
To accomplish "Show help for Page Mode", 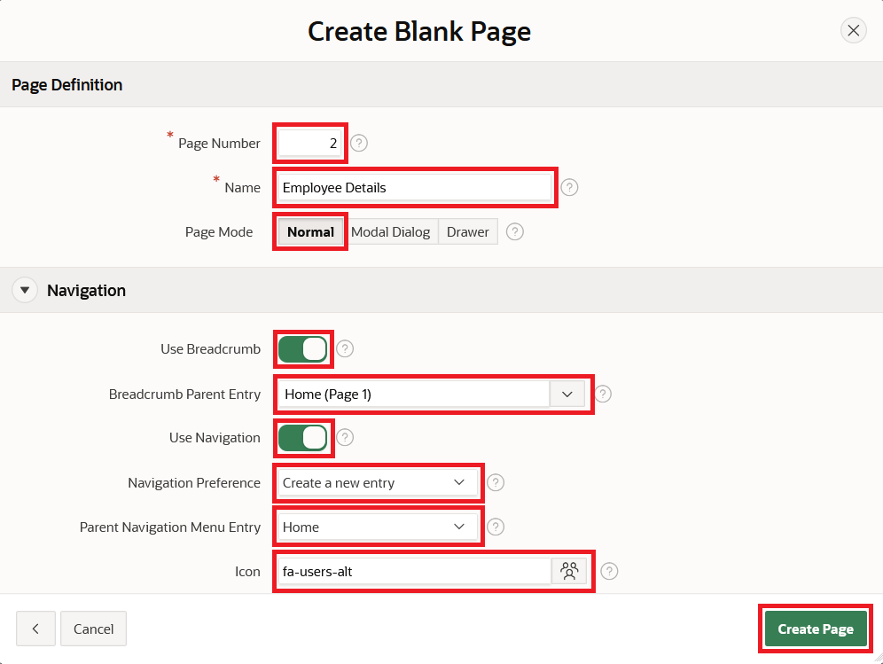I will click(x=515, y=232).
